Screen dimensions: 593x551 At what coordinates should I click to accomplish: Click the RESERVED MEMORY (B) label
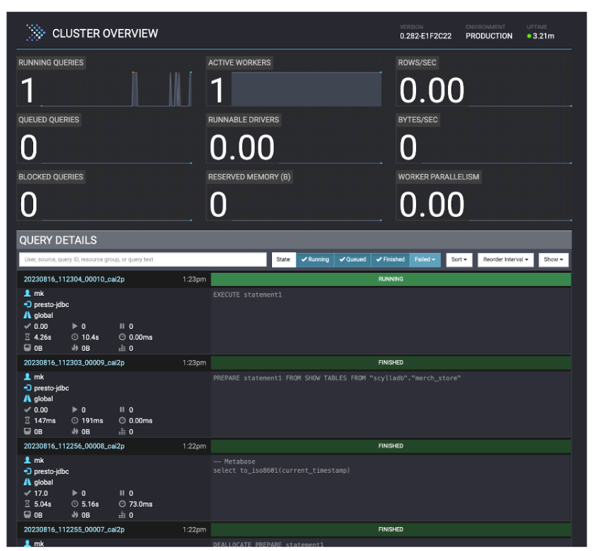249,177
